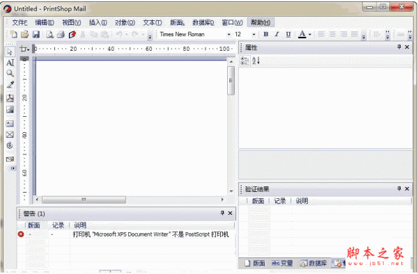Open the Times New Roman font dropdown
The width and height of the screenshot is (418, 274).
pos(229,35)
